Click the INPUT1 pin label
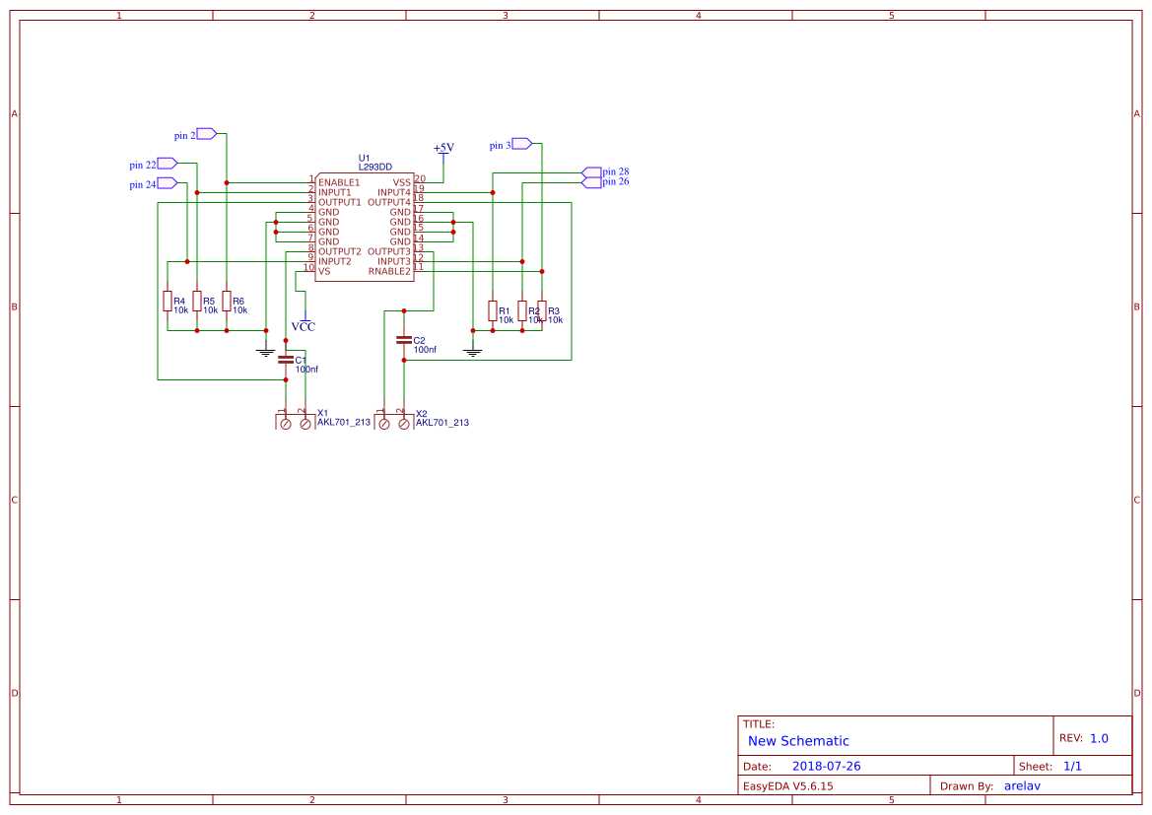 coord(334,192)
